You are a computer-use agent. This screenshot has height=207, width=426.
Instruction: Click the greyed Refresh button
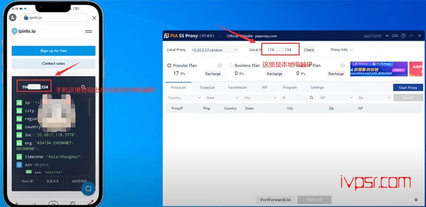(x=314, y=200)
